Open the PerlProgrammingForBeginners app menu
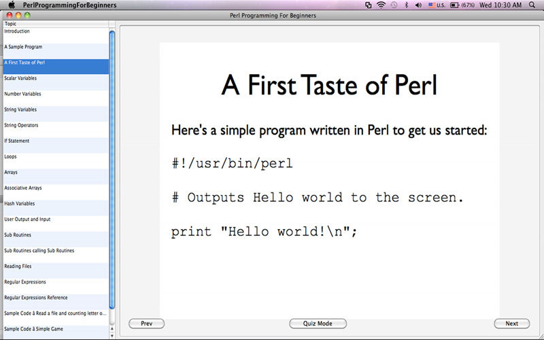 pyautogui.click(x=70, y=5)
